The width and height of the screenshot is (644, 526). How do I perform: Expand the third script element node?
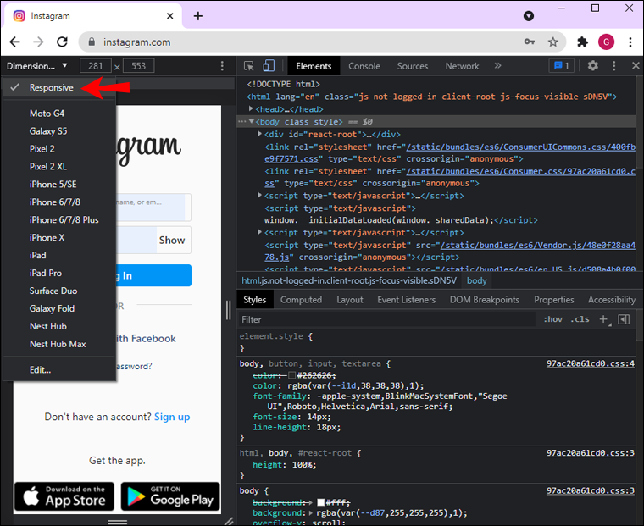(x=259, y=232)
